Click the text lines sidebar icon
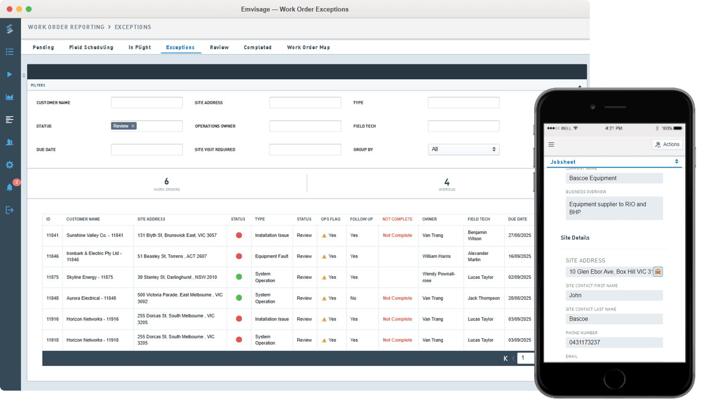This screenshot has height=408, width=704. [x=9, y=119]
